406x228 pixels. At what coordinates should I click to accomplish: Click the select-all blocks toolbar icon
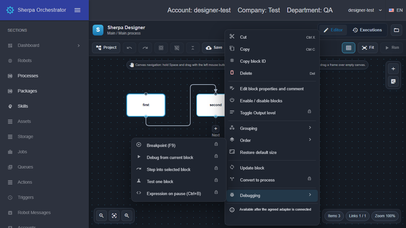pyautogui.click(x=161, y=48)
